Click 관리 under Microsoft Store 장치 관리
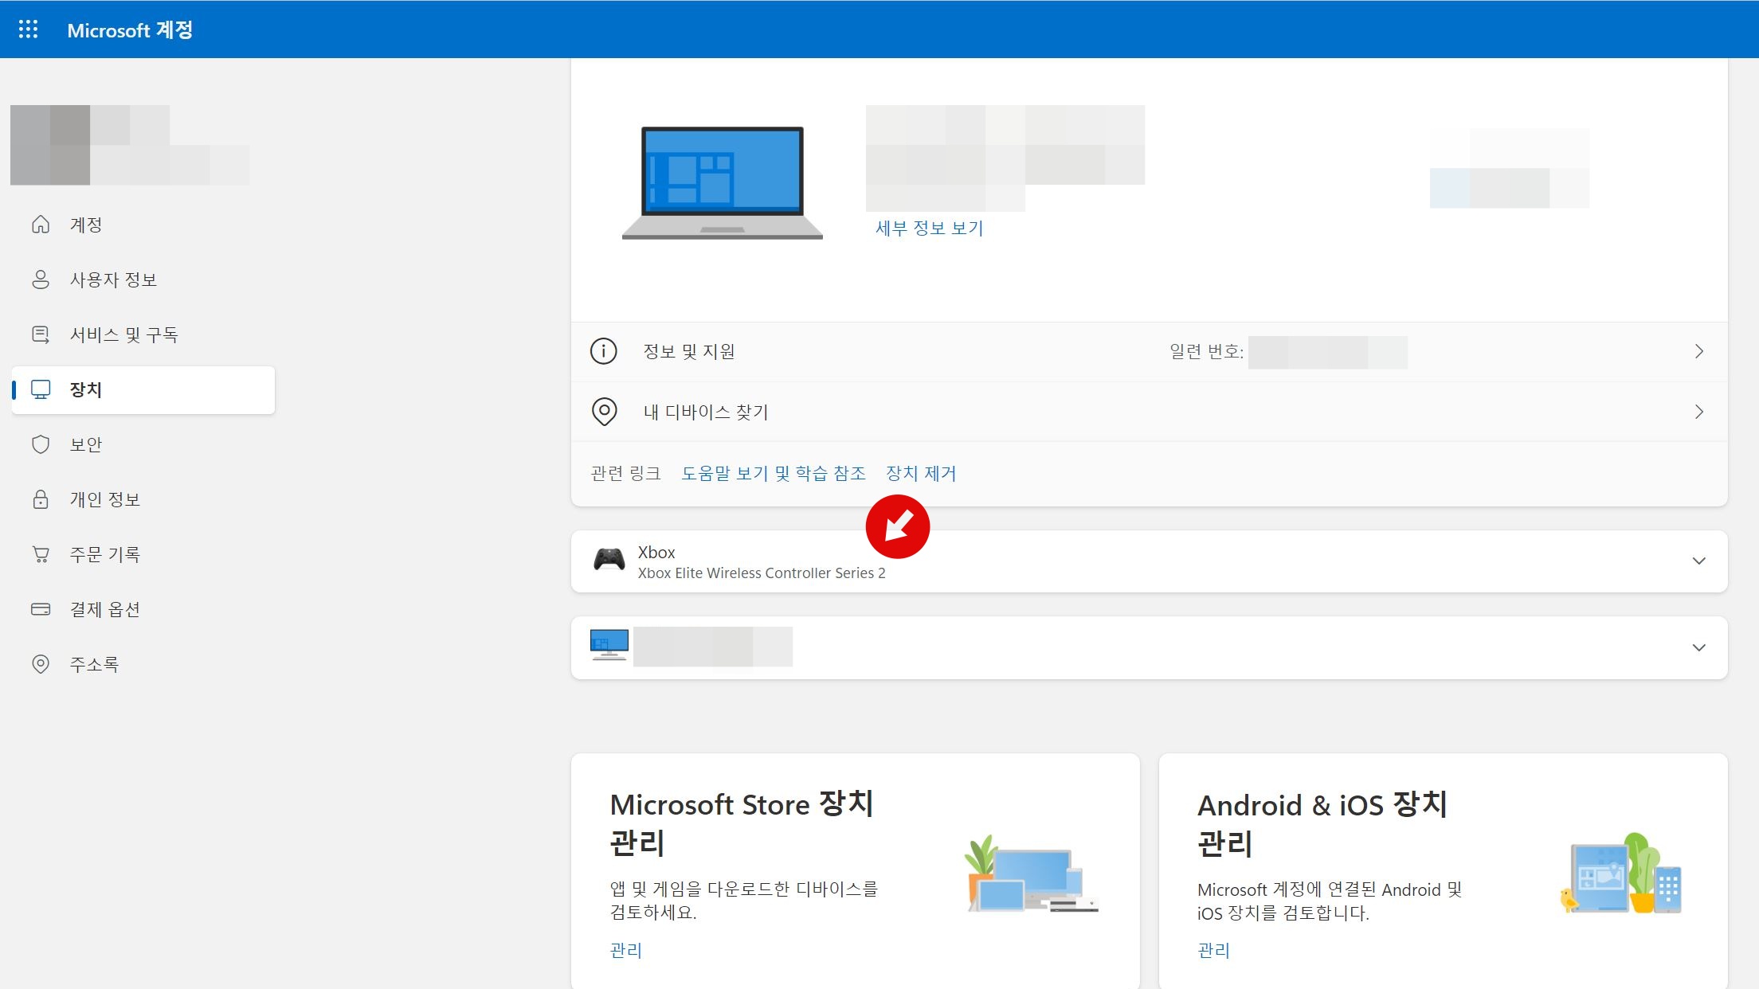Screen dimensions: 1759x989 [625, 950]
